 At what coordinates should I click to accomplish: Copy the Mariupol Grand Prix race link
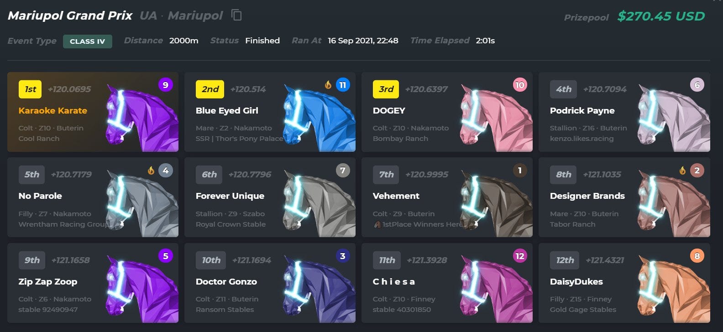coord(236,15)
